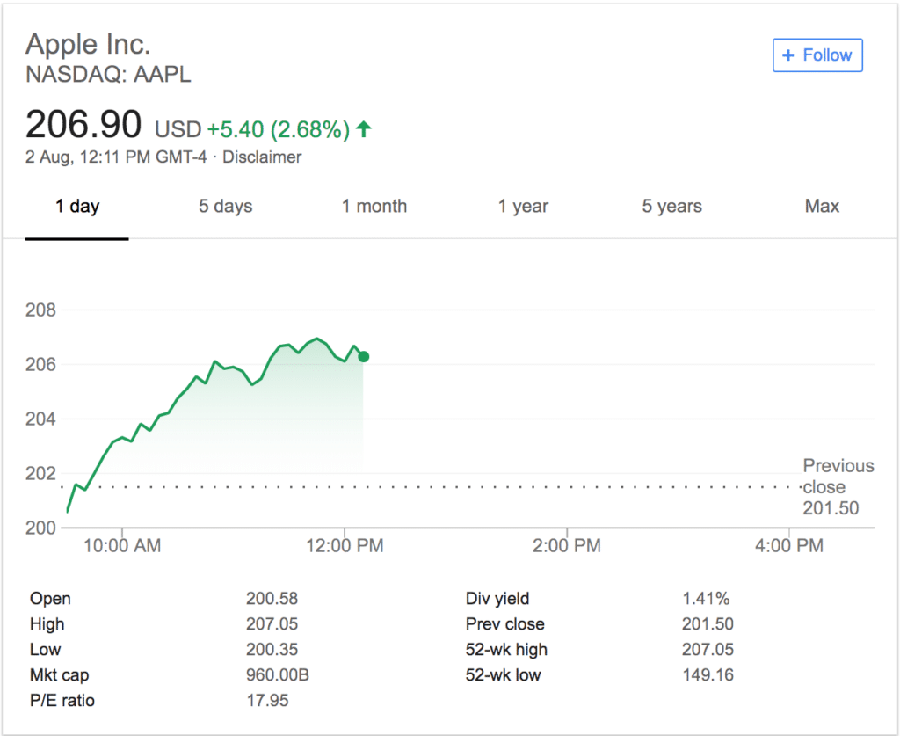Click the Follow button
This screenshot has width=900, height=736.
coord(817,55)
